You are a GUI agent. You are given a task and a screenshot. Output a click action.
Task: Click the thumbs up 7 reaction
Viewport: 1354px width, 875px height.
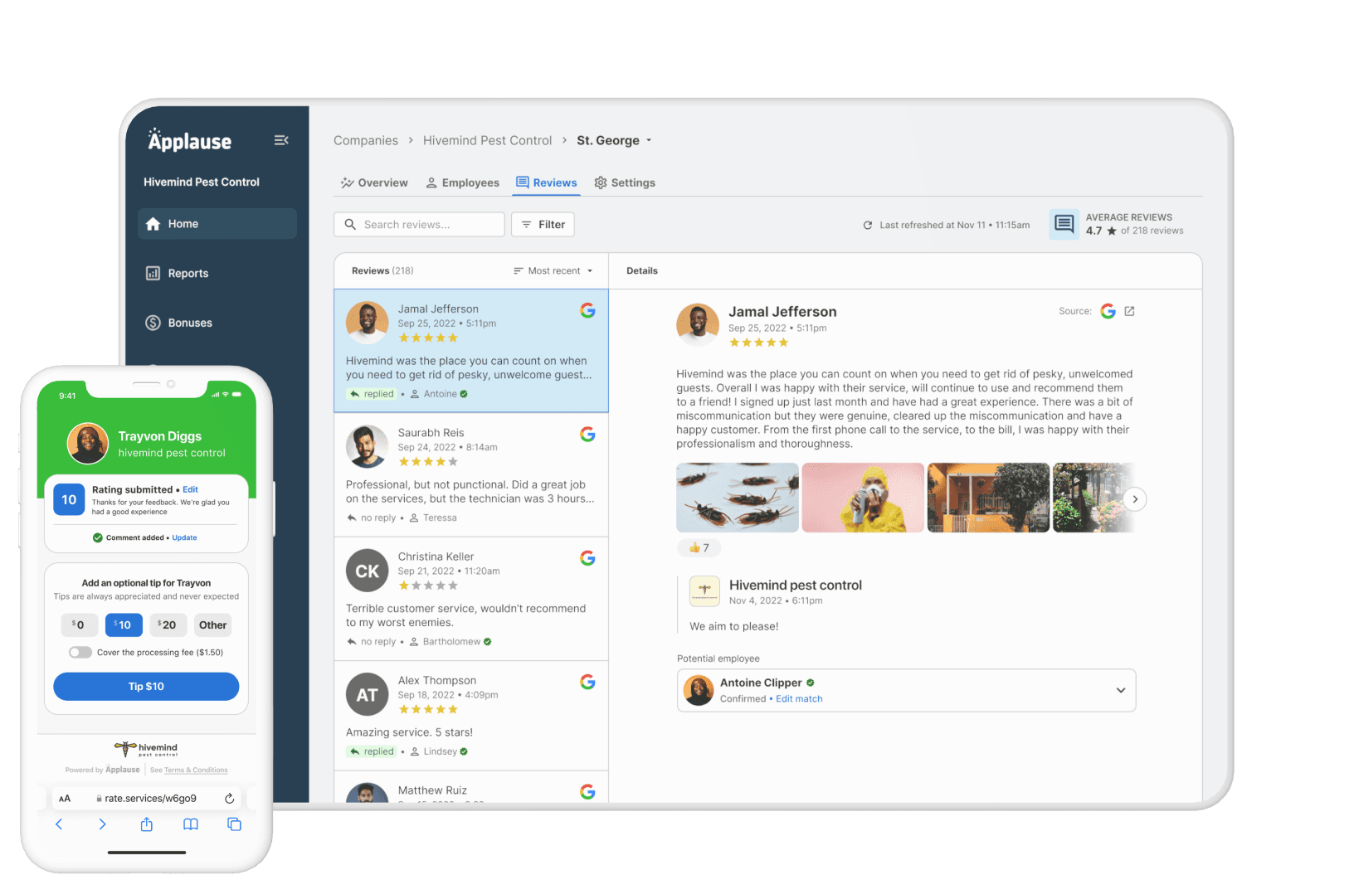(x=699, y=547)
